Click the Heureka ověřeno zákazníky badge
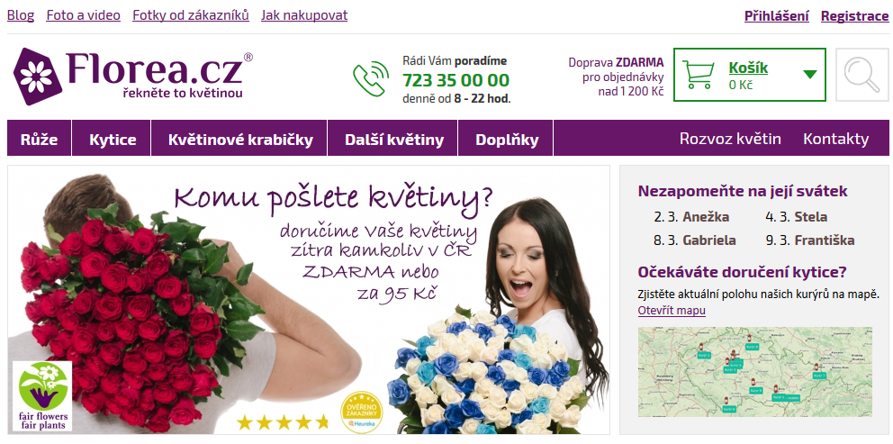 point(360,412)
